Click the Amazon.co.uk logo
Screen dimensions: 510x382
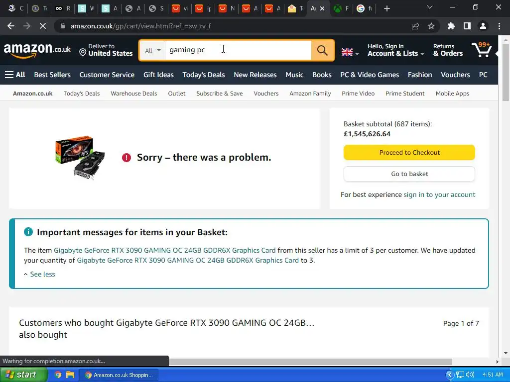tap(37, 50)
